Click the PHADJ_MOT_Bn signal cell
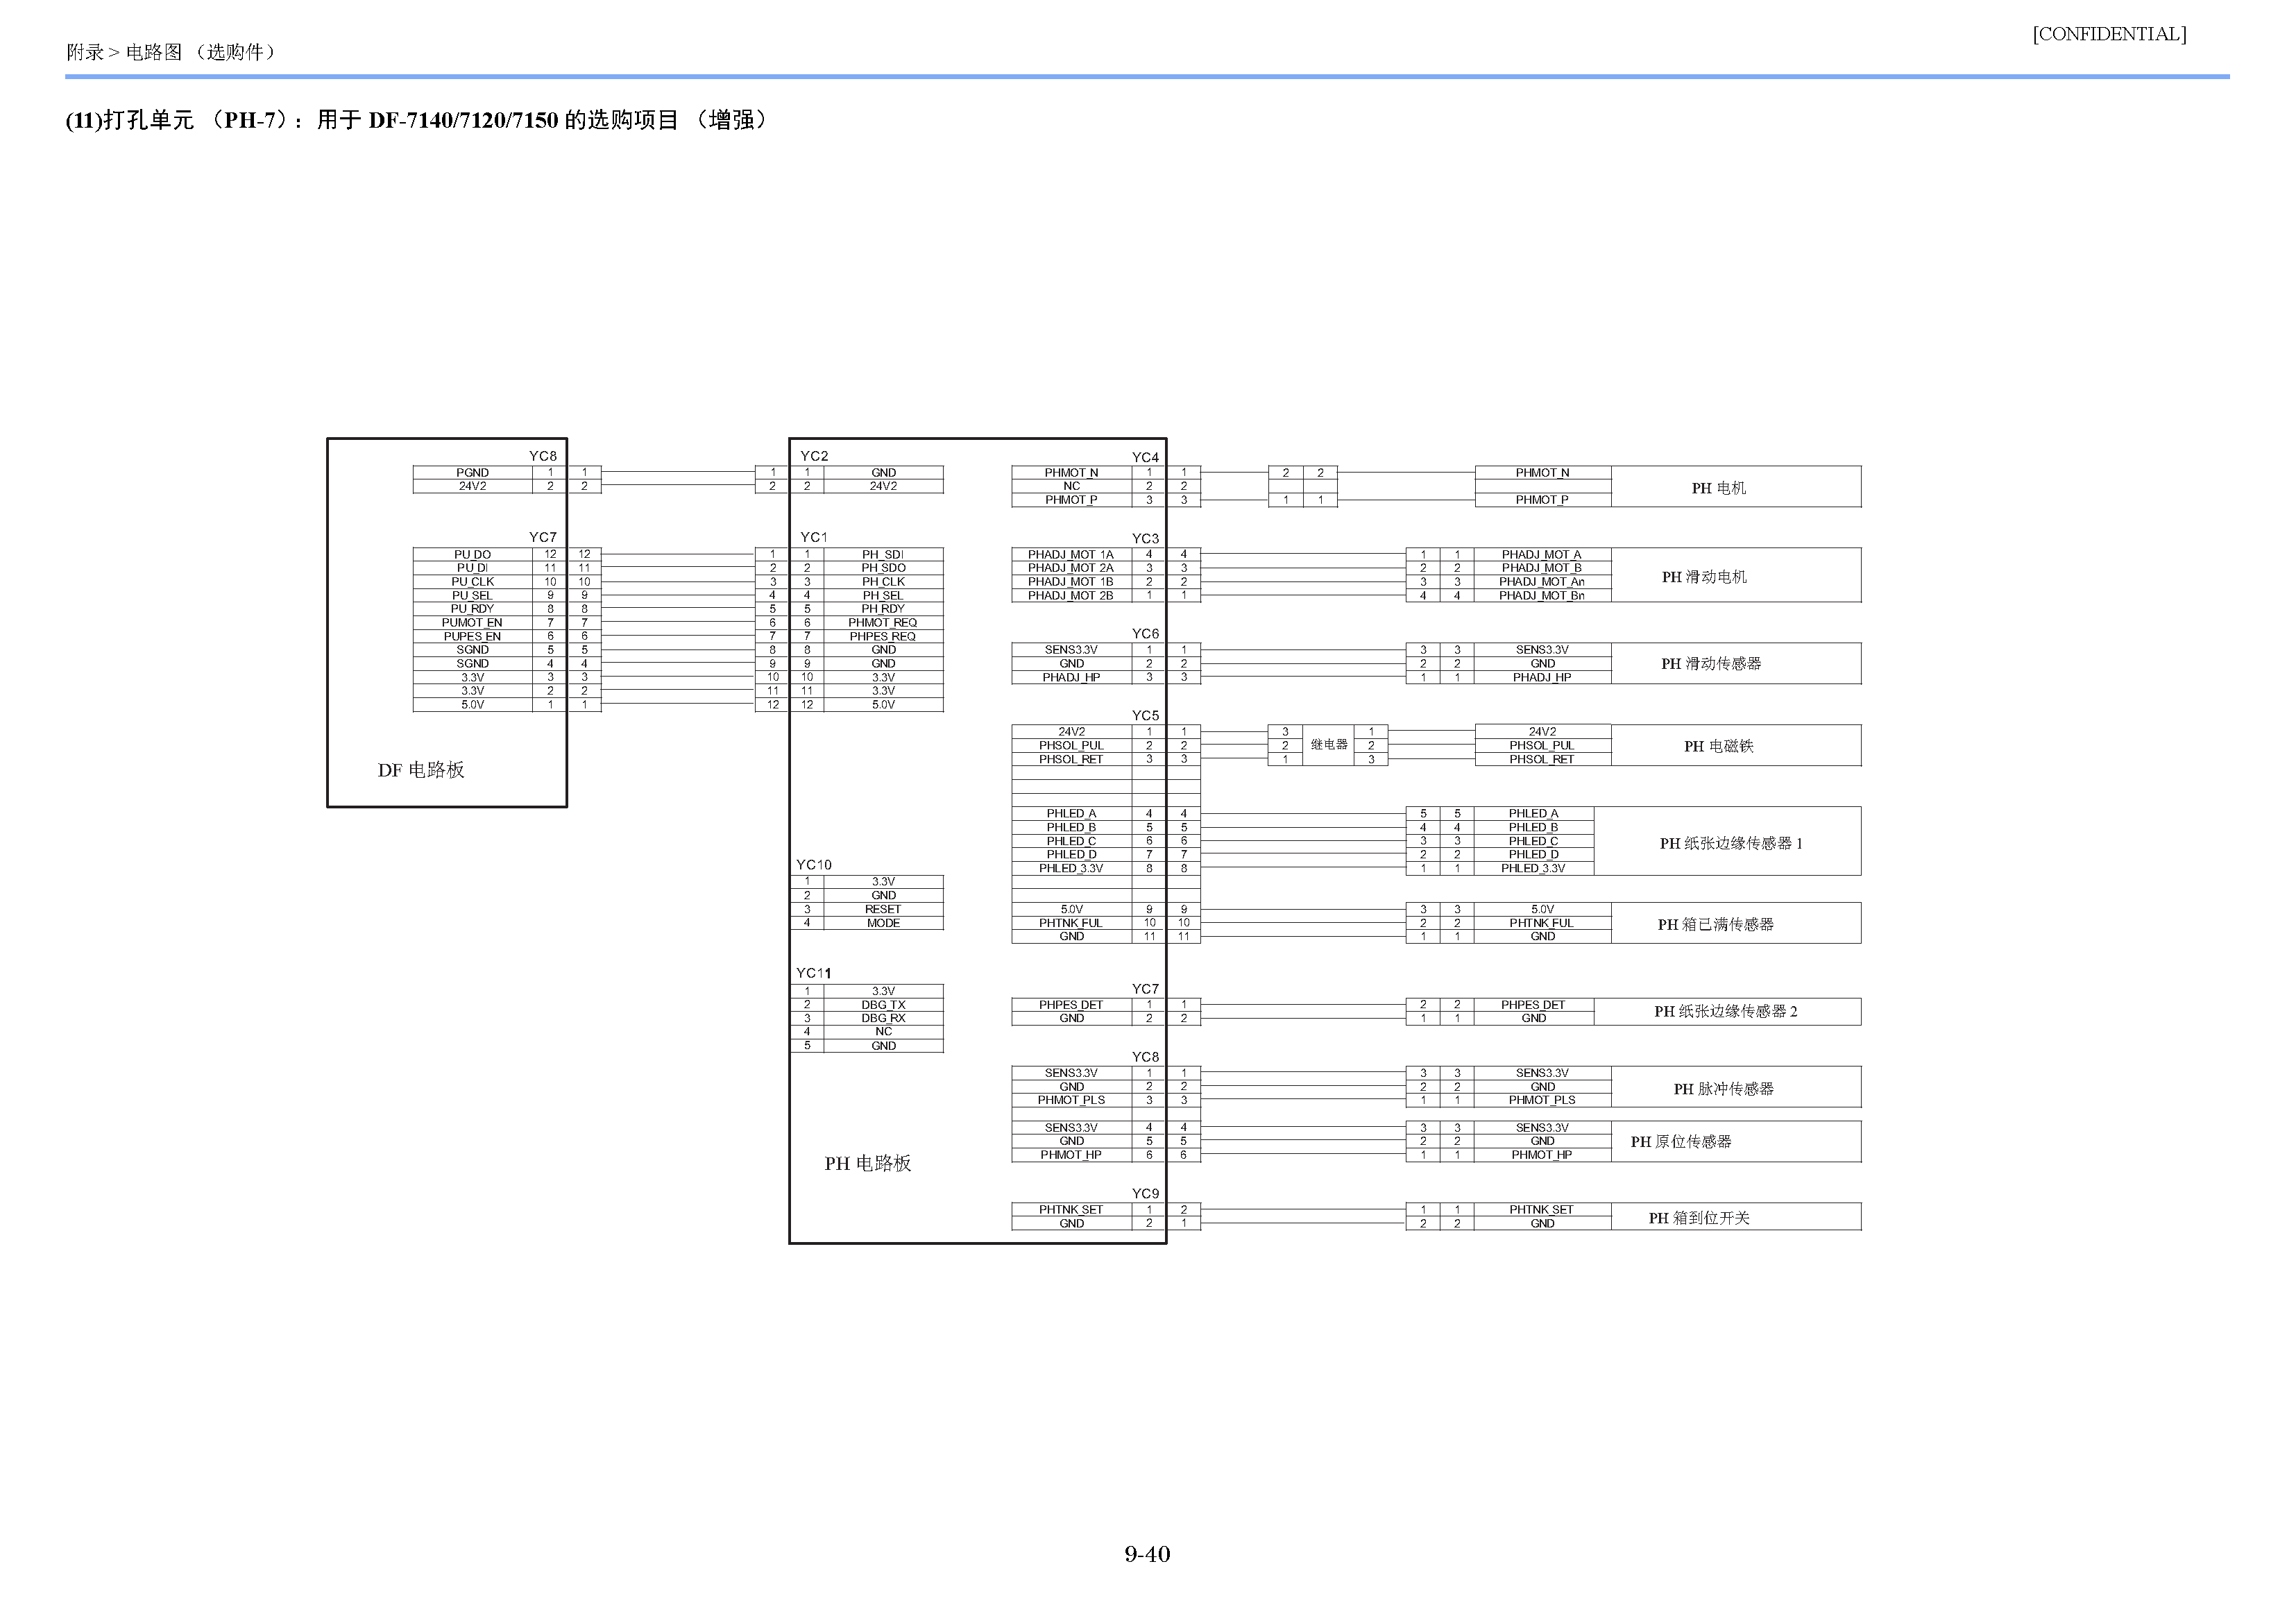Image resolution: width=2296 pixels, height=1623 pixels. click(x=1542, y=595)
